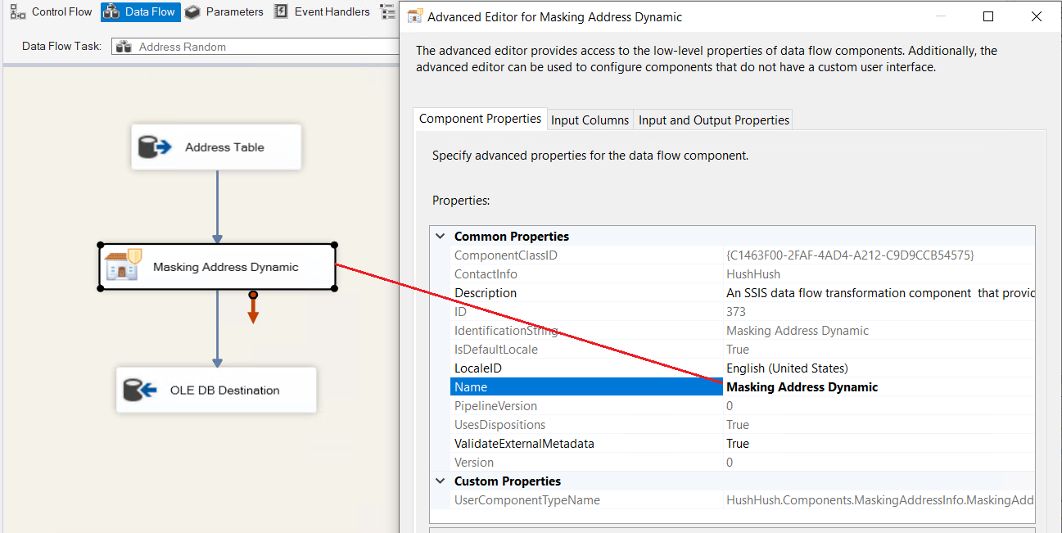1062x533 pixels.
Task: Open the Input and Output Properties tab
Action: pyautogui.click(x=713, y=120)
